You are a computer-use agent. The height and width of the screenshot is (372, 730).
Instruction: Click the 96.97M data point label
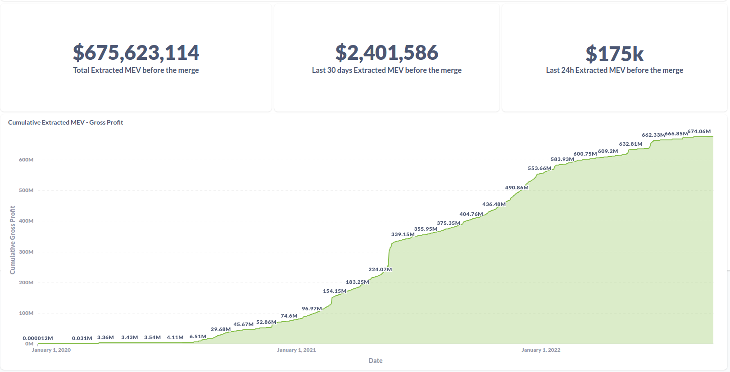pos(312,309)
